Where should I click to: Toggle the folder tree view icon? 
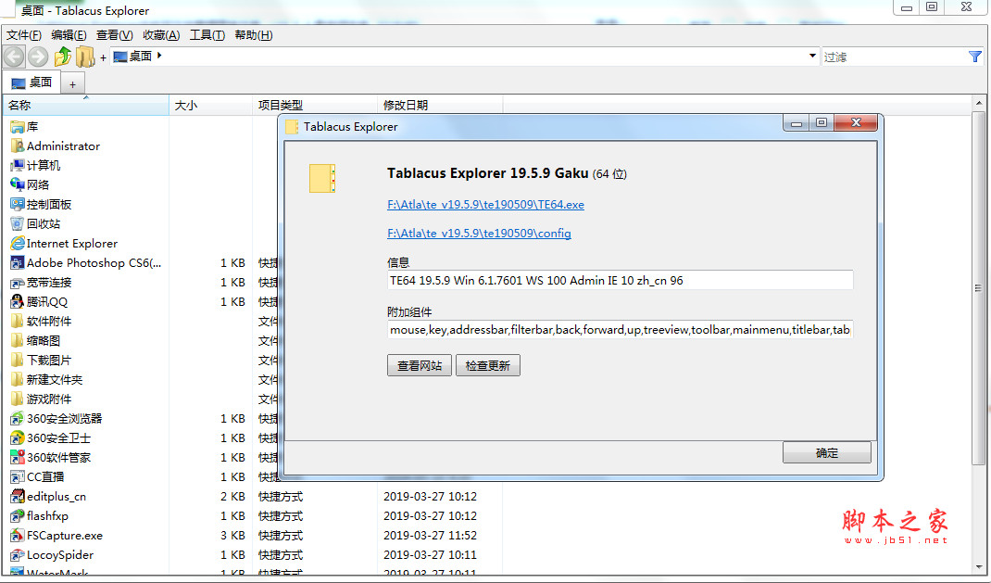tap(84, 57)
